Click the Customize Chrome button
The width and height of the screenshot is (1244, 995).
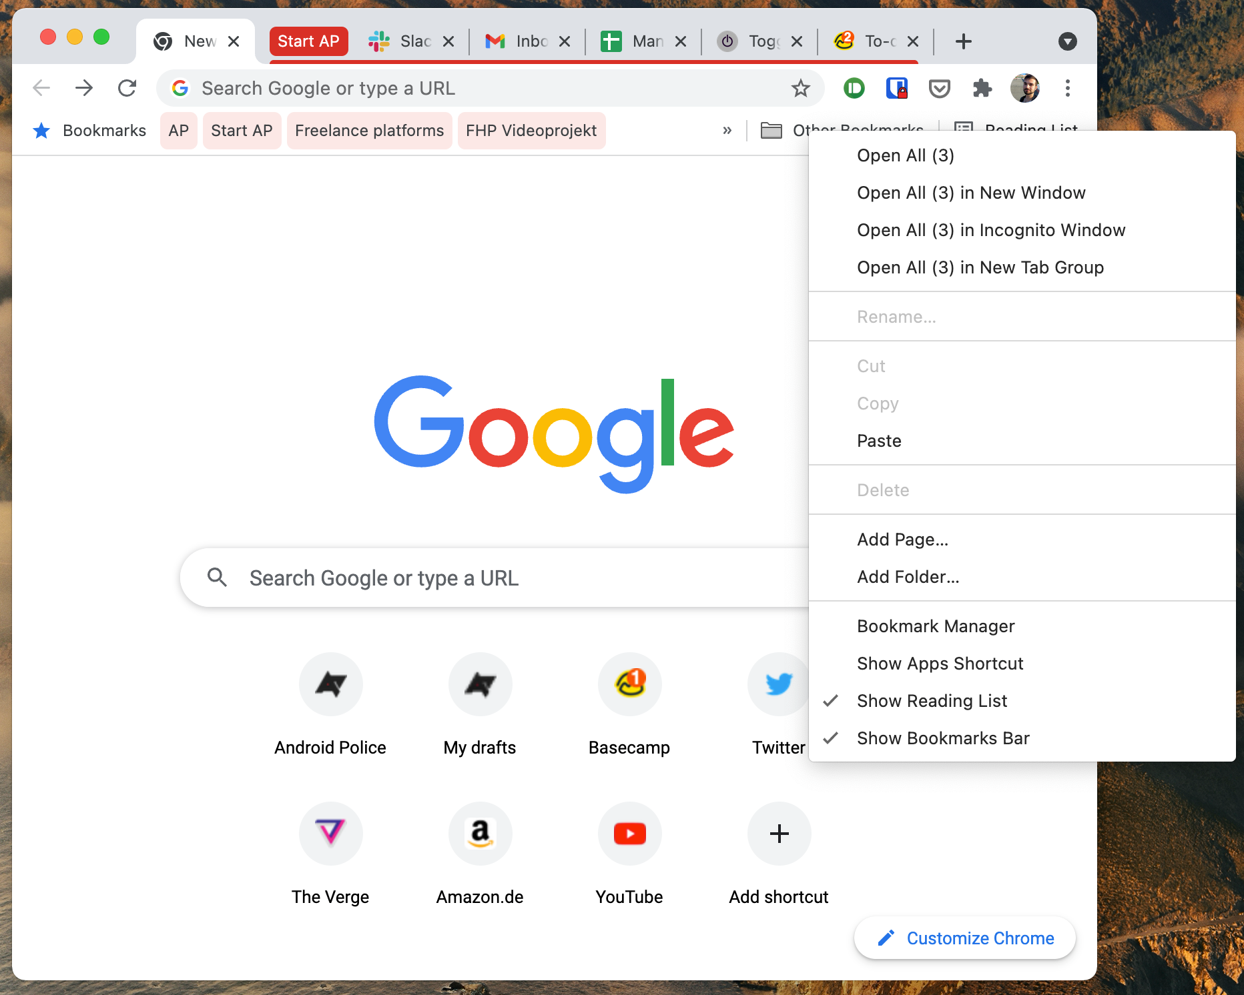[x=964, y=938]
